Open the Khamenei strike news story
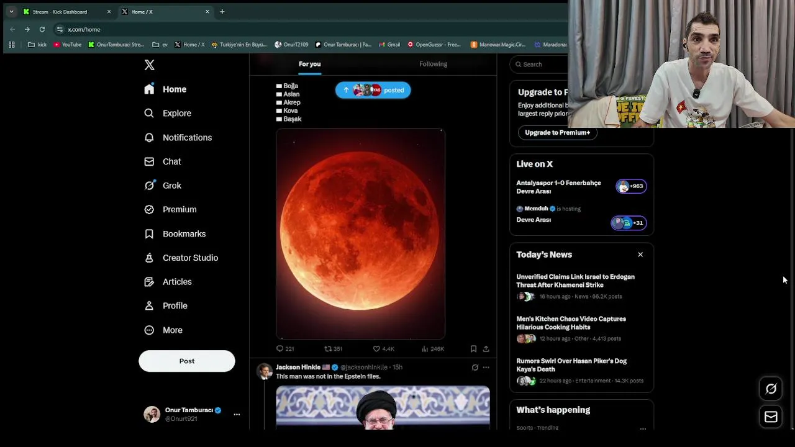 point(575,281)
